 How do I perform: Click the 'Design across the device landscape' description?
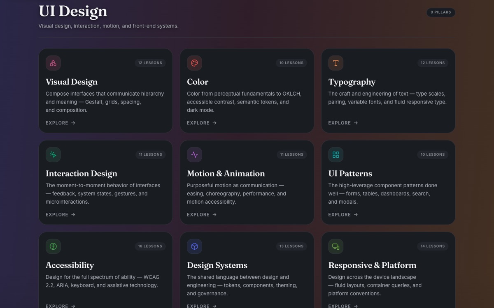click(375, 285)
